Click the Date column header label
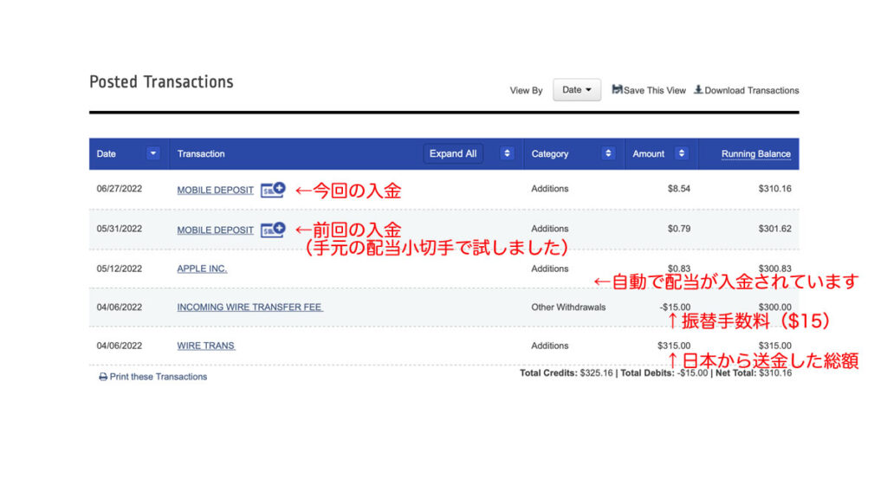887x499 pixels. [x=107, y=154]
